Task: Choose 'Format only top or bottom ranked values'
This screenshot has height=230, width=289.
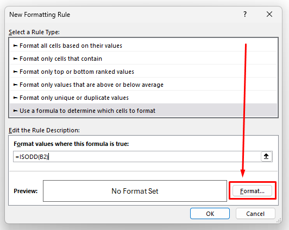Action: 143,72
